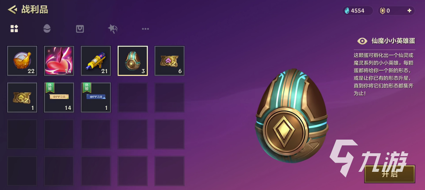The image size is (425, 190).
Task: Tap the gold coin balance showing 0
Action: click(x=386, y=11)
